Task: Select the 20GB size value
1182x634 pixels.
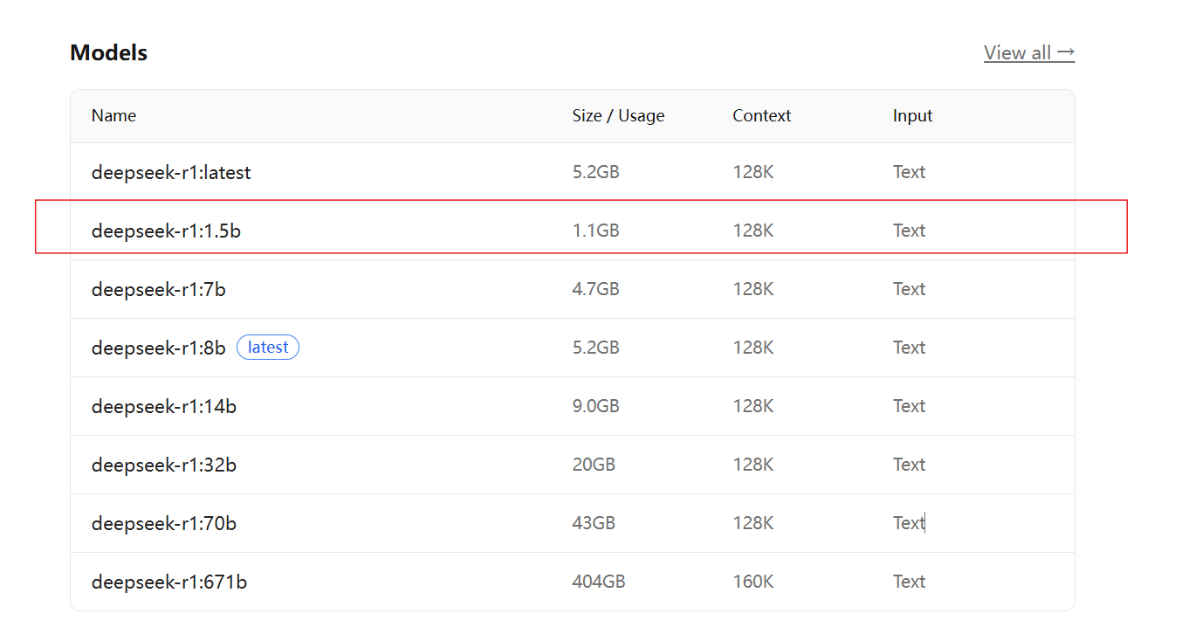Action: click(594, 465)
